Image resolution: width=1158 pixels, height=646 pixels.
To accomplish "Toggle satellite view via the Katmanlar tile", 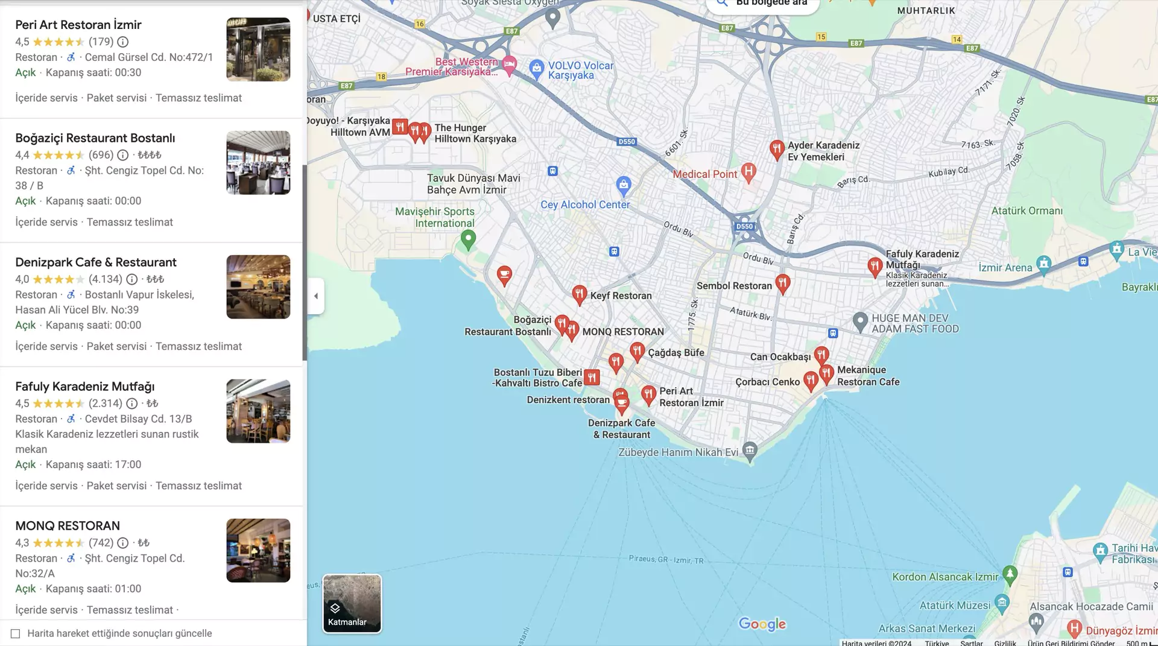I will 352,603.
